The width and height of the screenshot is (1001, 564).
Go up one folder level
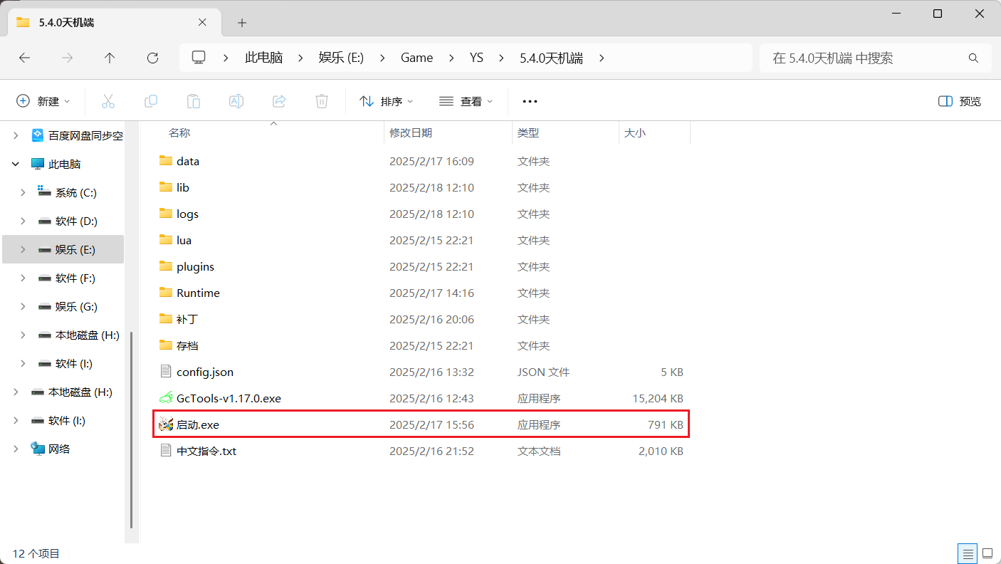coord(109,58)
